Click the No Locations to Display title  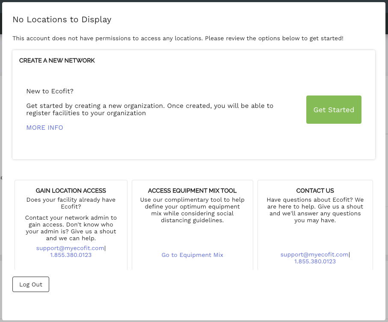click(62, 19)
